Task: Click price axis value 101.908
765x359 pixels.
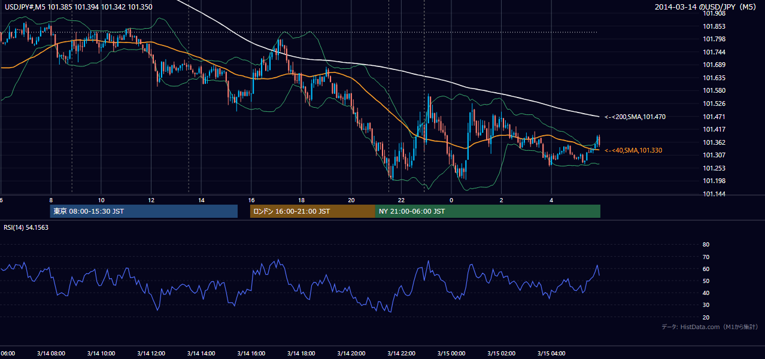Action: pyautogui.click(x=714, y=13)
